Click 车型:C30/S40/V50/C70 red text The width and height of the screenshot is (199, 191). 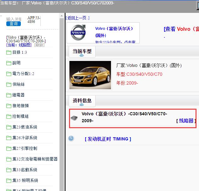[x=139, y=74]
